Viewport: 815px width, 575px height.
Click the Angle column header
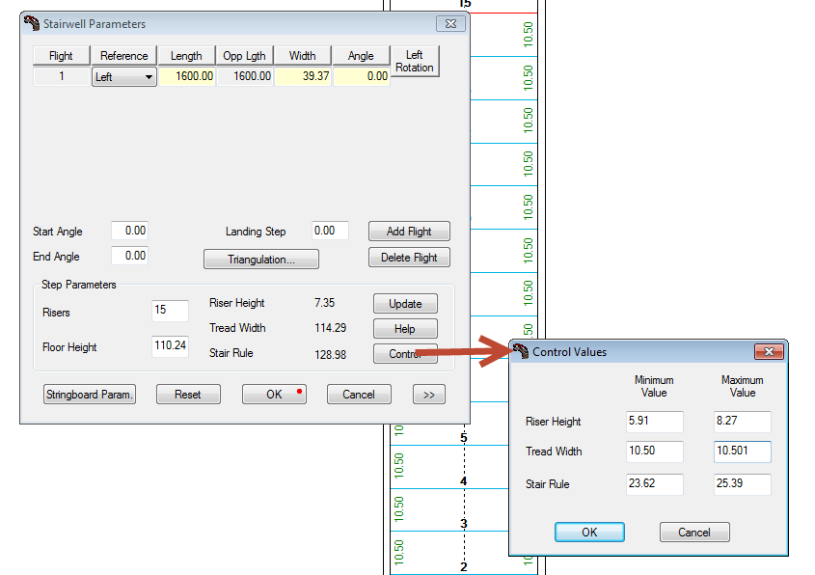coord(361,56)
